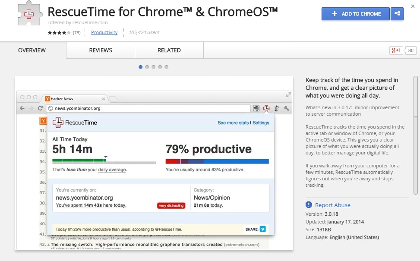Image resolution: width=420 pixels, height=261 pixels.
Task: Click the forward arrow in the screenshot browser
Action: (x=31, y=108)
